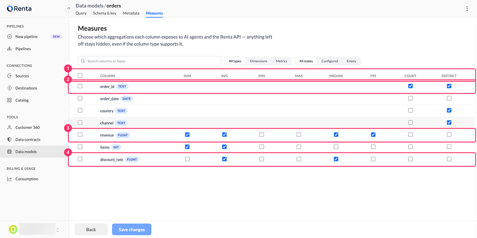Screen dimensions: 477x238
Task: Click the country column name
Action: point(107,111)
